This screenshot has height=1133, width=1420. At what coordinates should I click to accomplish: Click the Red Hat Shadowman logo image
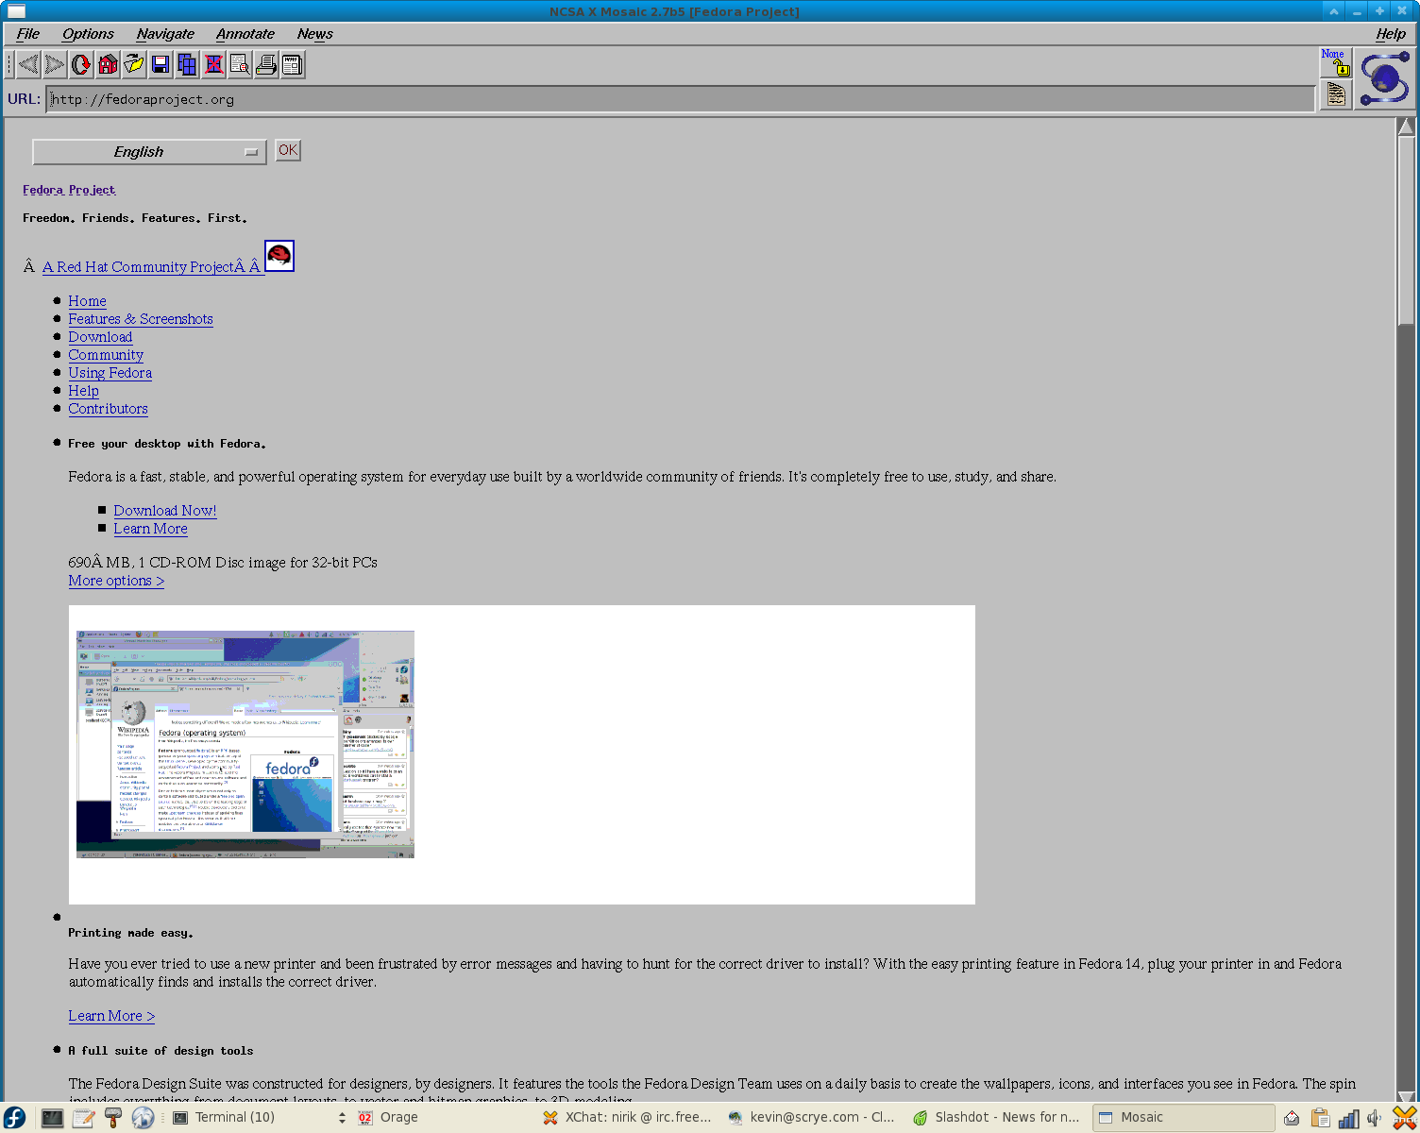click(x=279, y=256)
